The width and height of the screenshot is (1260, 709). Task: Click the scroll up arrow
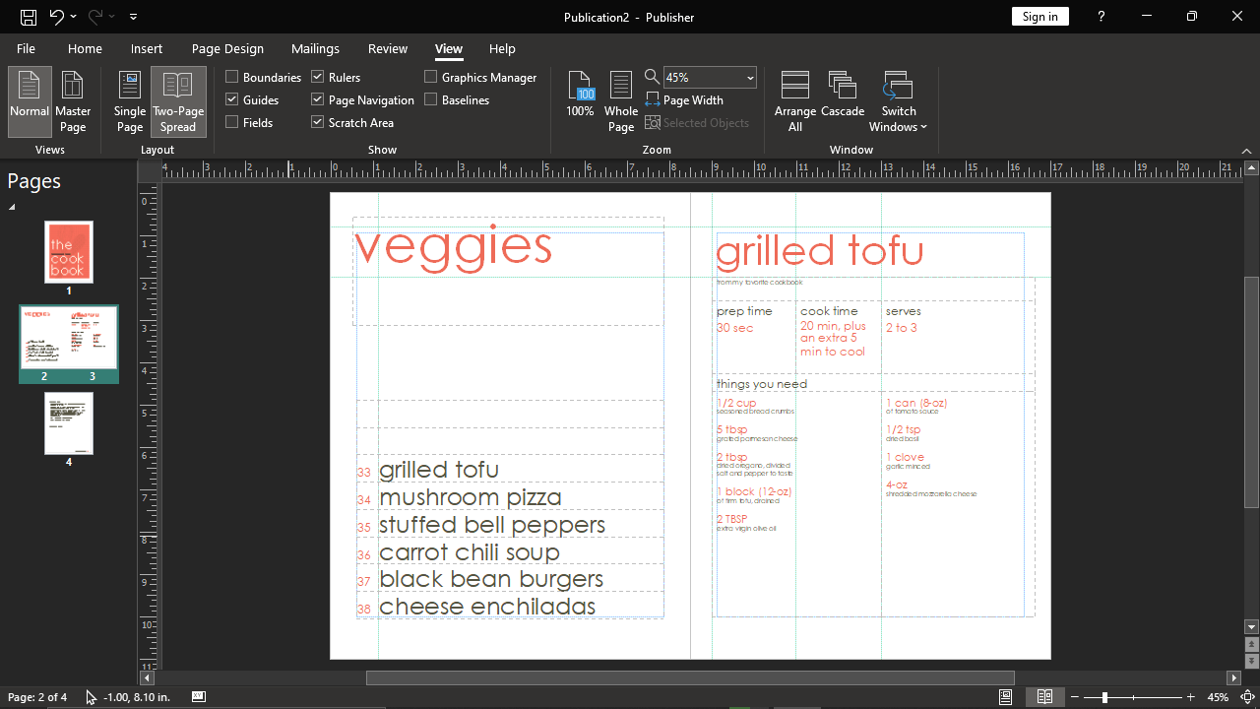click(1251, 168)
